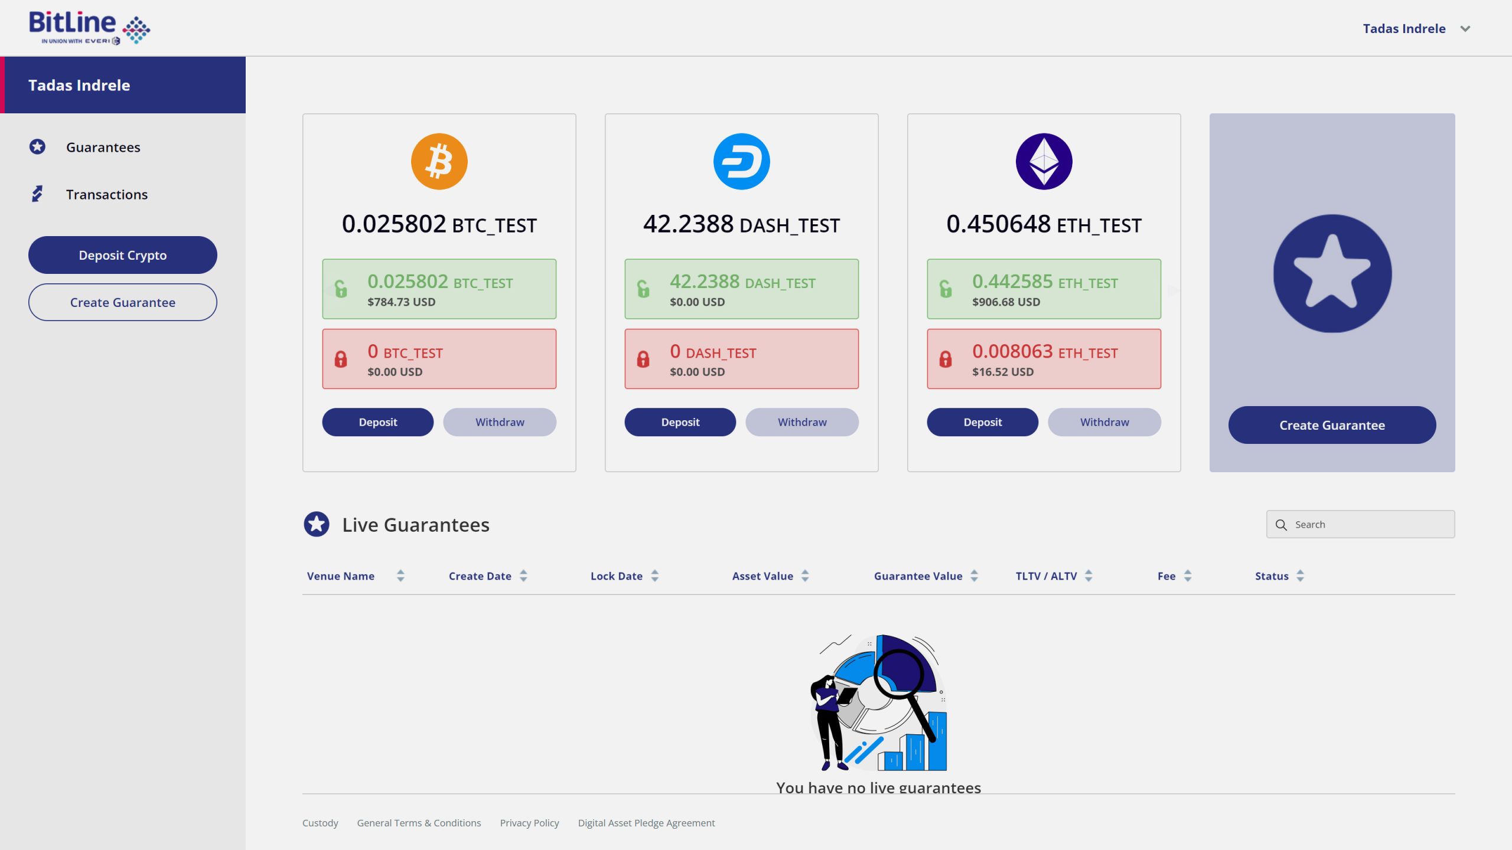Click the Live Guarantees star icon
Viewport: 1512px width, 850px height.
pyautogui.click(x=317, y=524)
